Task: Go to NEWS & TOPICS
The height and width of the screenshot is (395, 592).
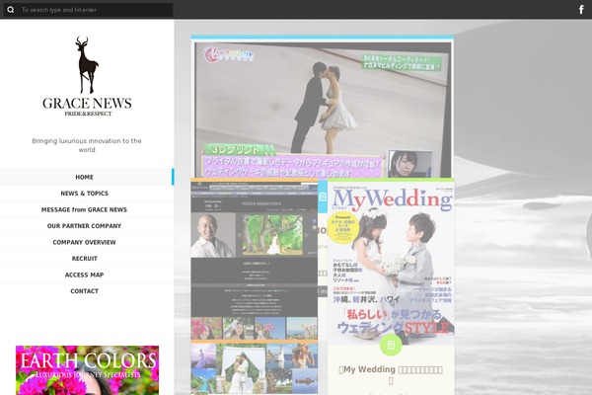Action: pyautogui.click(x=84, y=194)
